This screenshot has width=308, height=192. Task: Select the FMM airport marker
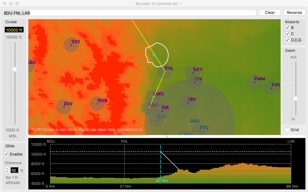tap(254, 82)
